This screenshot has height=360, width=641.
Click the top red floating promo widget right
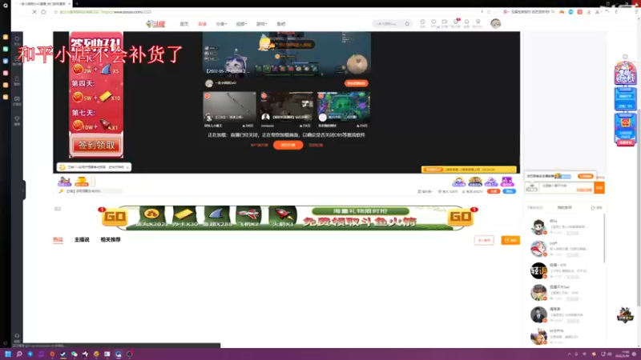[x=625, y=74]
